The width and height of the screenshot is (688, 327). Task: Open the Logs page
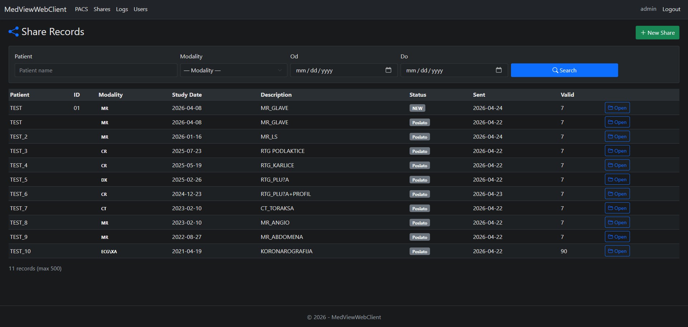(122, 9)
